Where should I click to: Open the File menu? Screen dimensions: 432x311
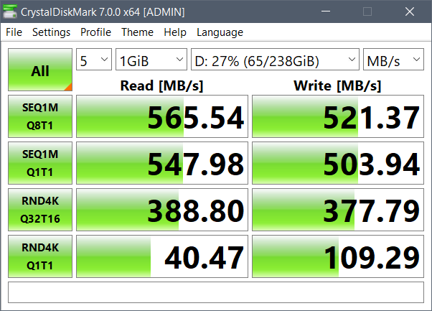tap(14, 32)
